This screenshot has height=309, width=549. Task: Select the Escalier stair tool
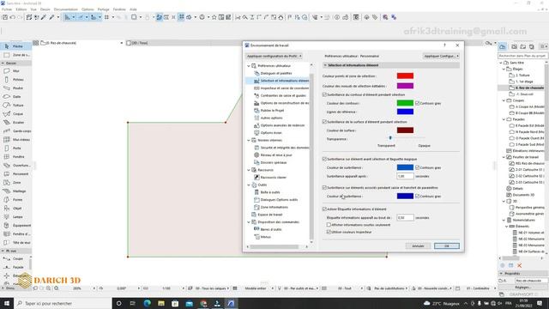point(15,122)
